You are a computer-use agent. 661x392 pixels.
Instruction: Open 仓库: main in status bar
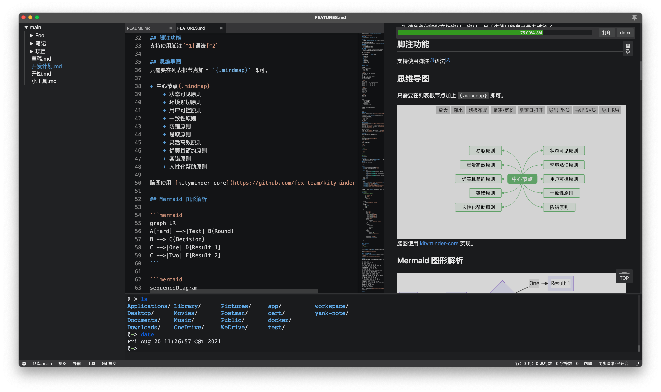[x=42, y=363]
